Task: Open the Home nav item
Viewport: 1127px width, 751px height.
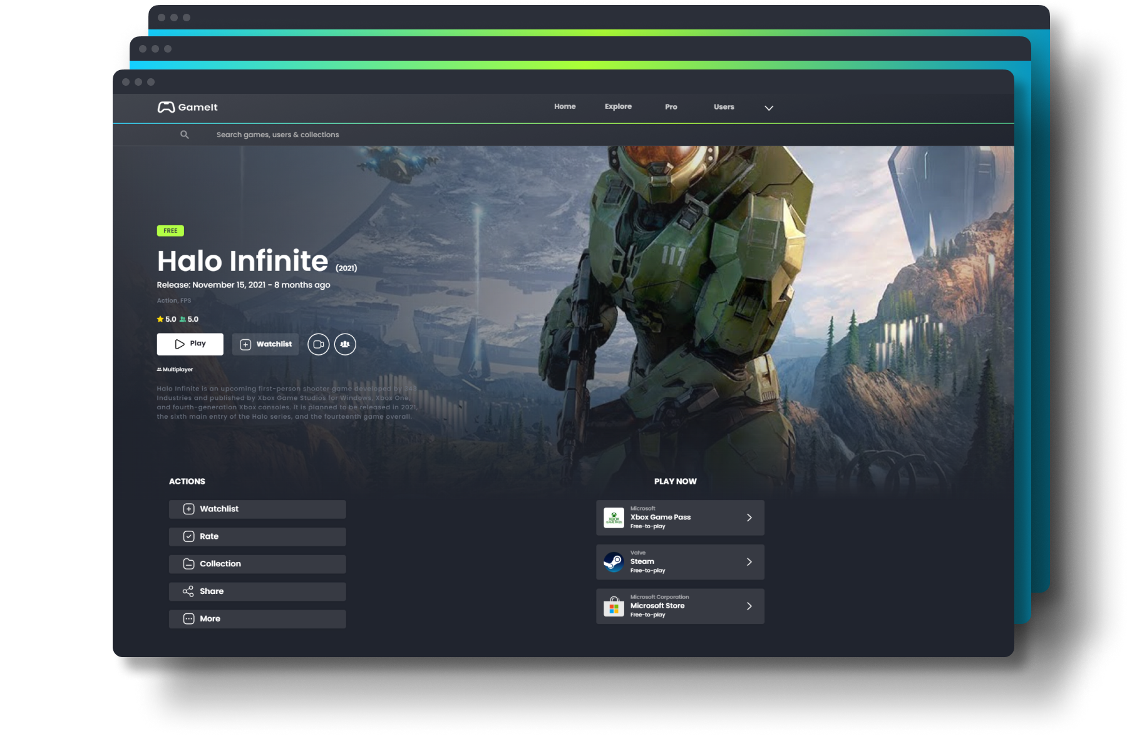Action: tap(565, 106)
